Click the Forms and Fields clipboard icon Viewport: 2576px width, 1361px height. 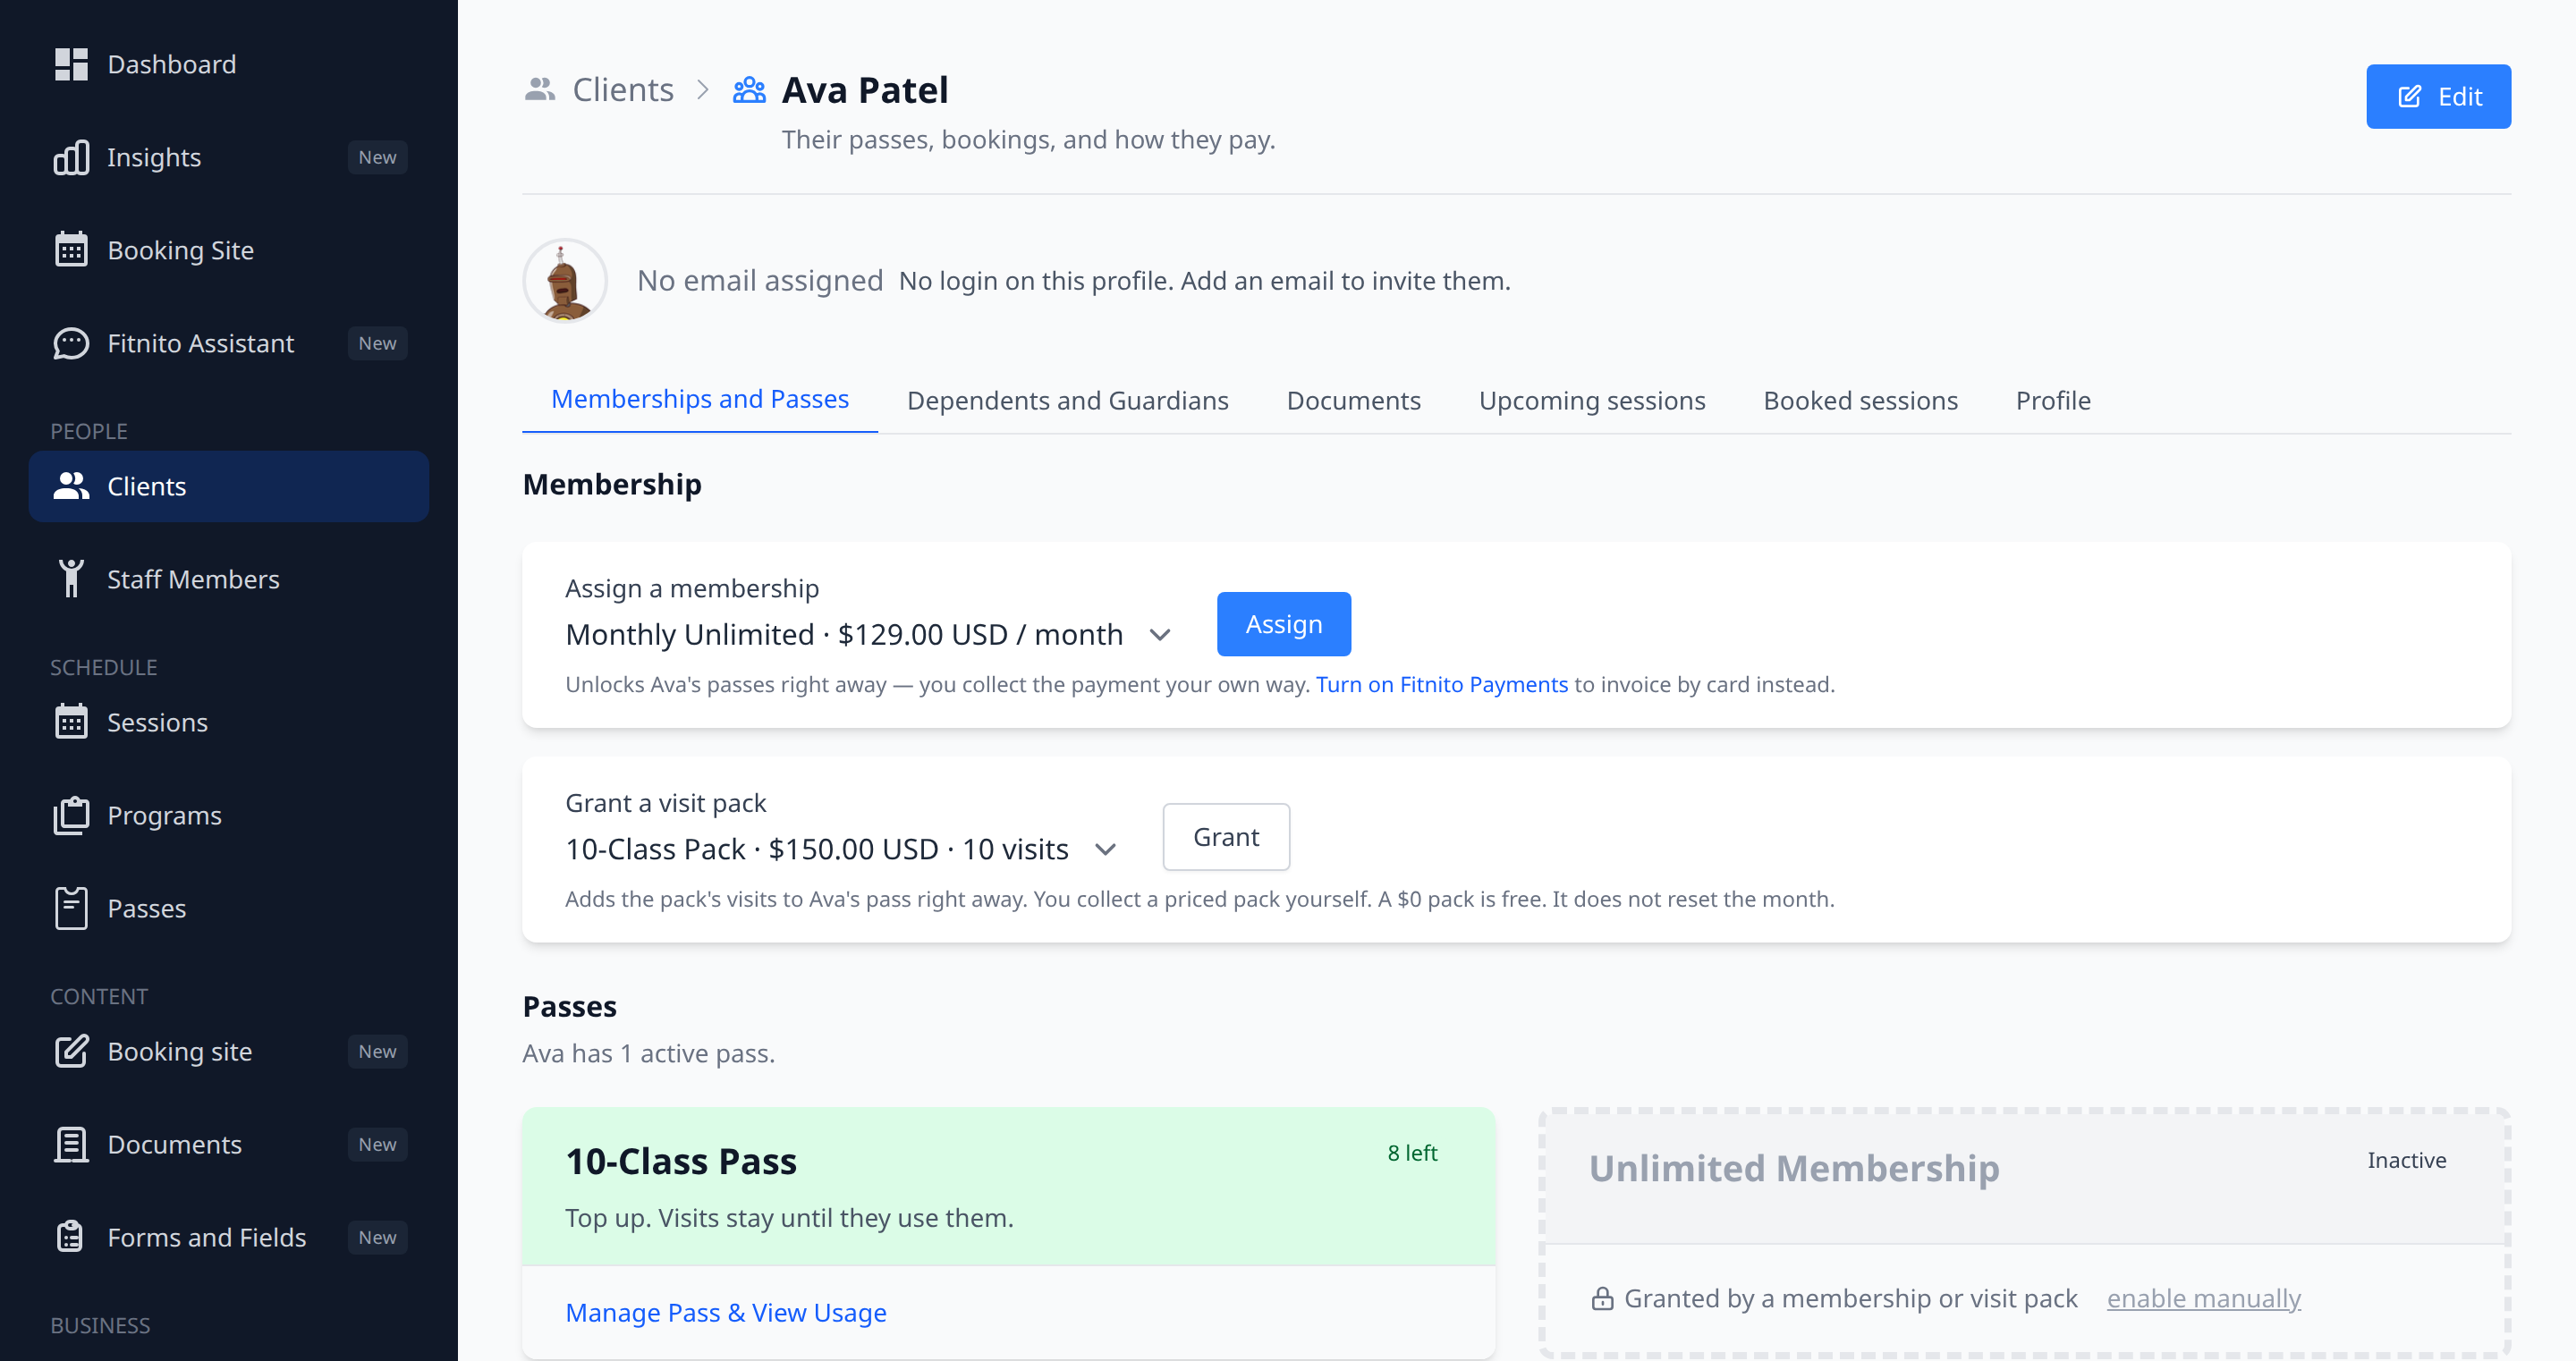point(71,1237)
